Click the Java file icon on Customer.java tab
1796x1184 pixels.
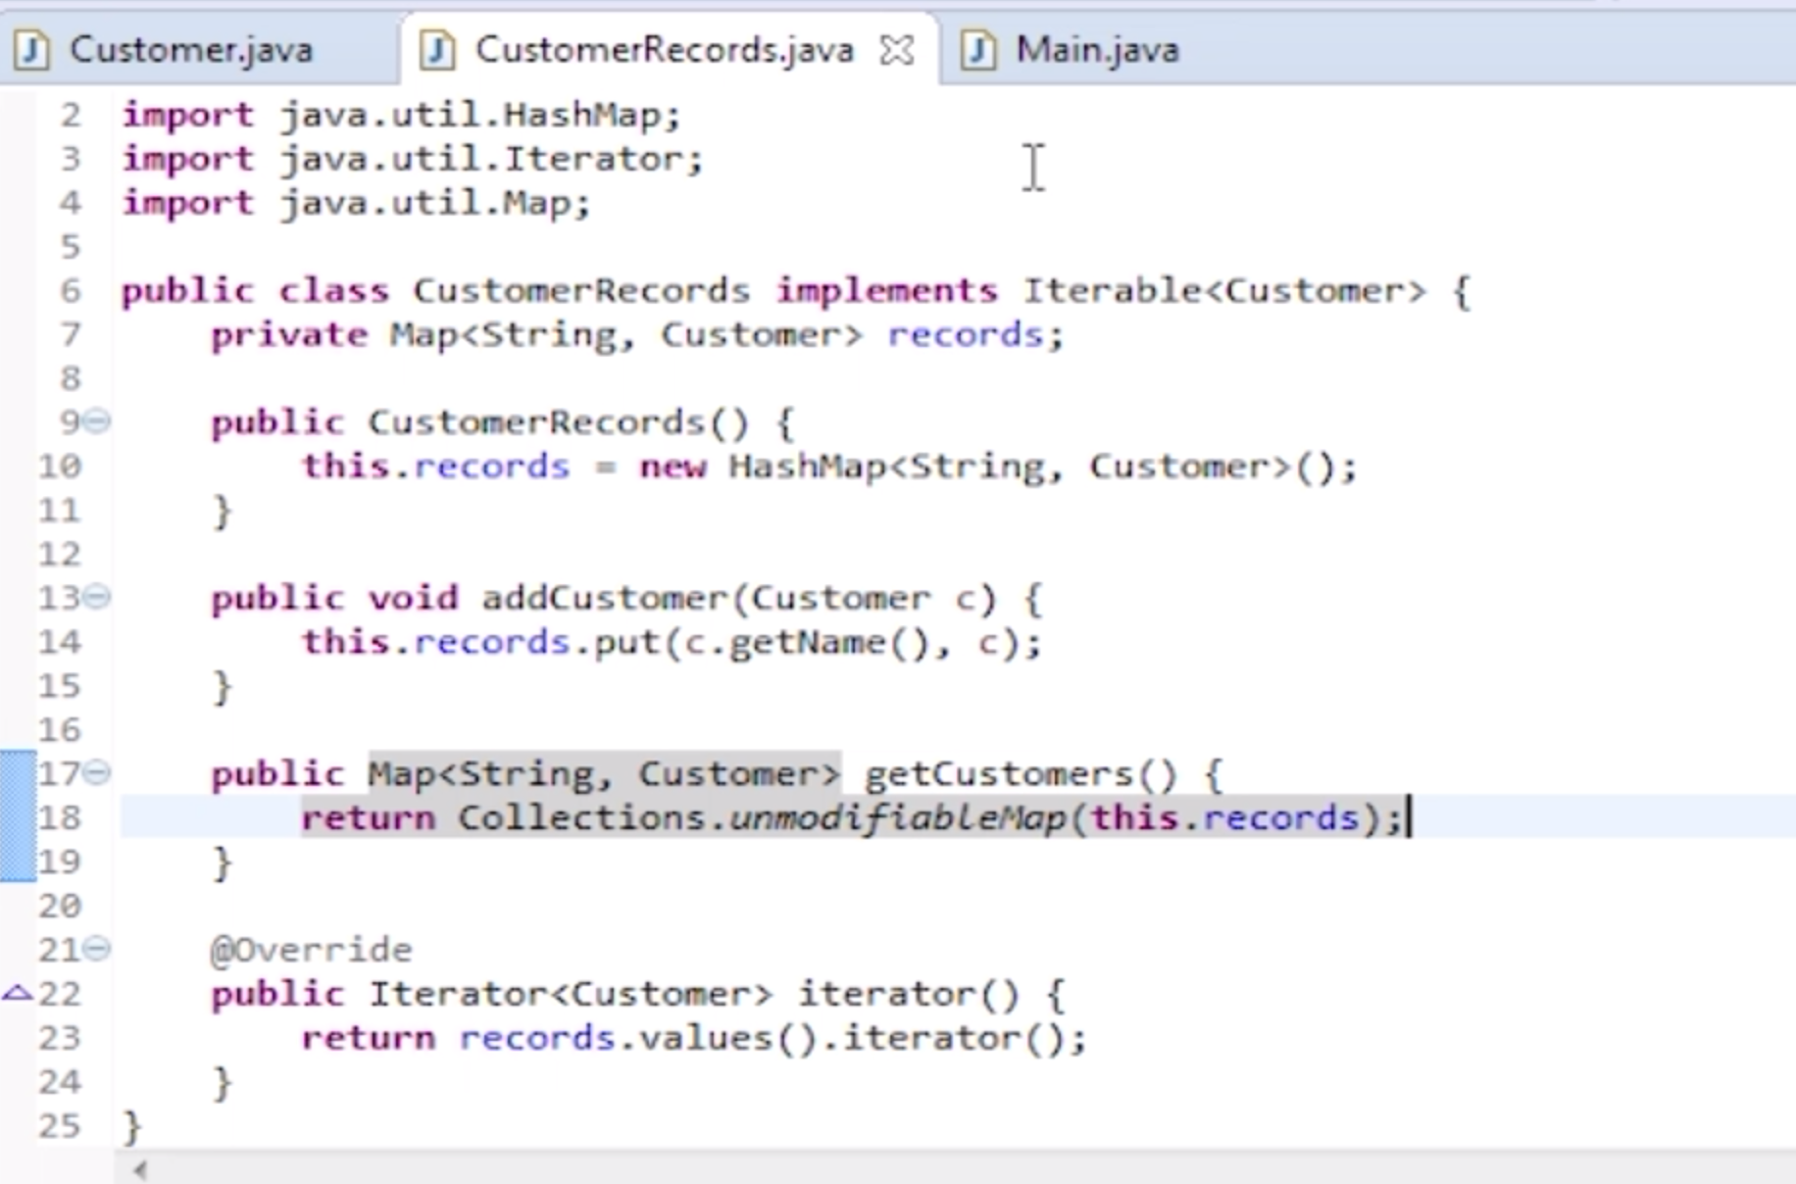coord(31,49)
